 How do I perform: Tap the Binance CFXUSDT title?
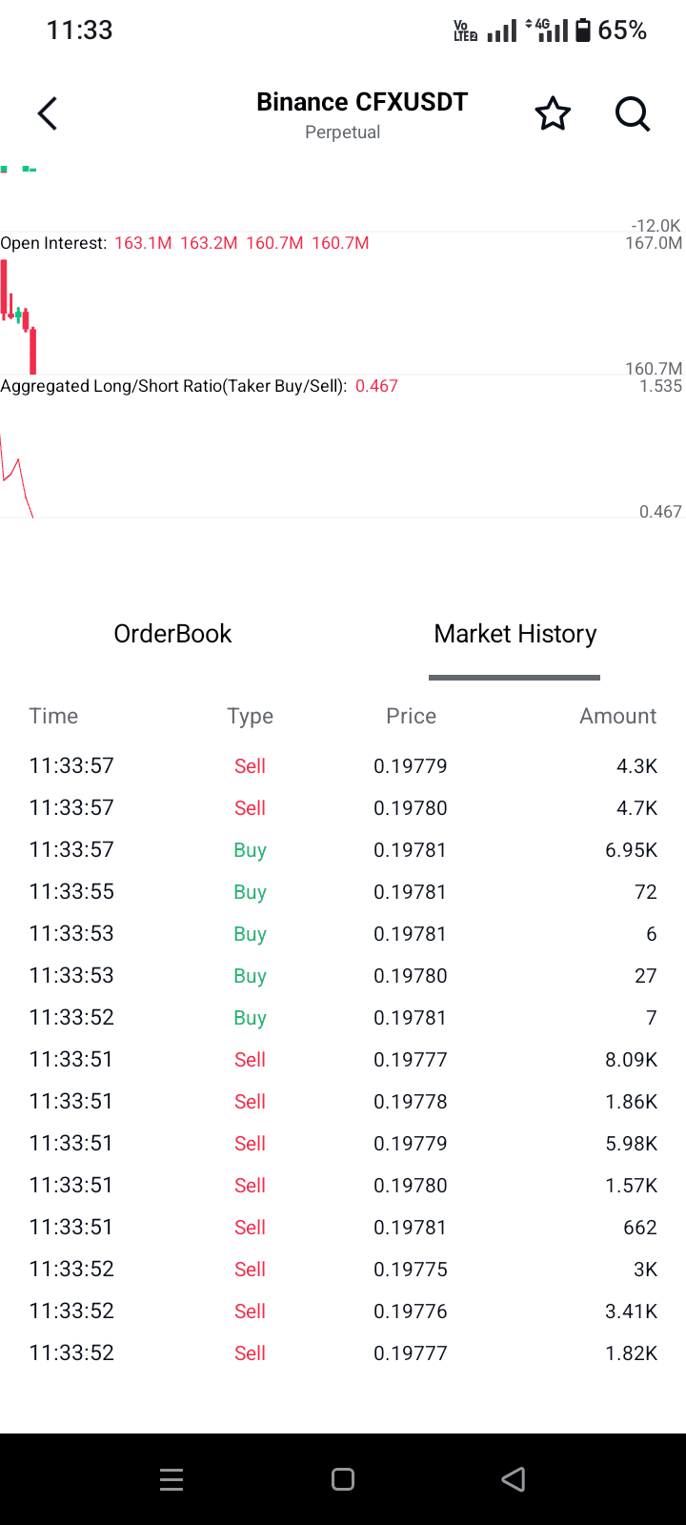pos(361,103)
